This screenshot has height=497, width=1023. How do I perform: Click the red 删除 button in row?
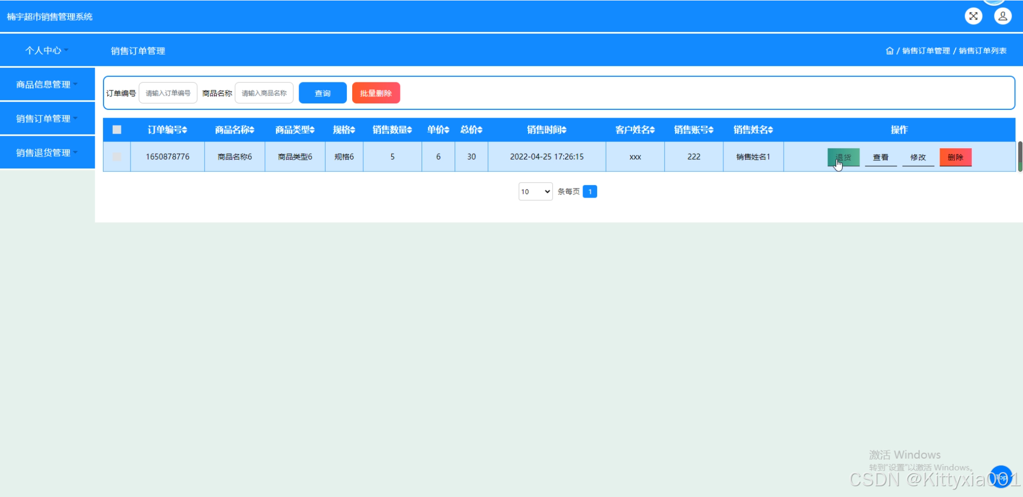pyautogui.click(x=955, y=157)
